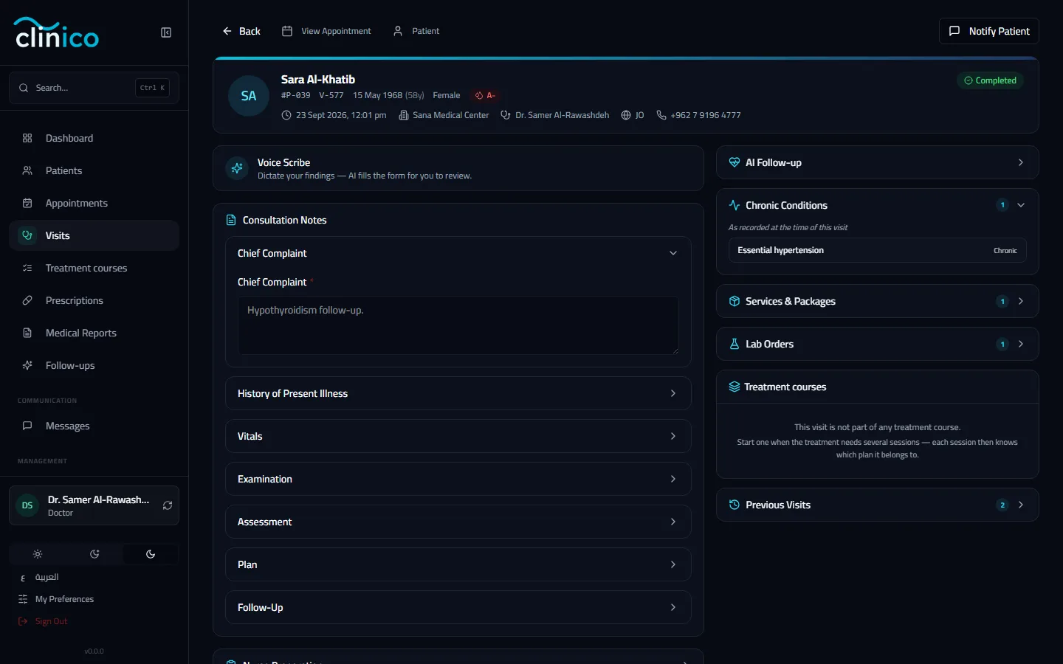Click the AI Follow-up heart icon
Image resolution: width=1063 pixels, height=664 pixels.
point(735,162)
